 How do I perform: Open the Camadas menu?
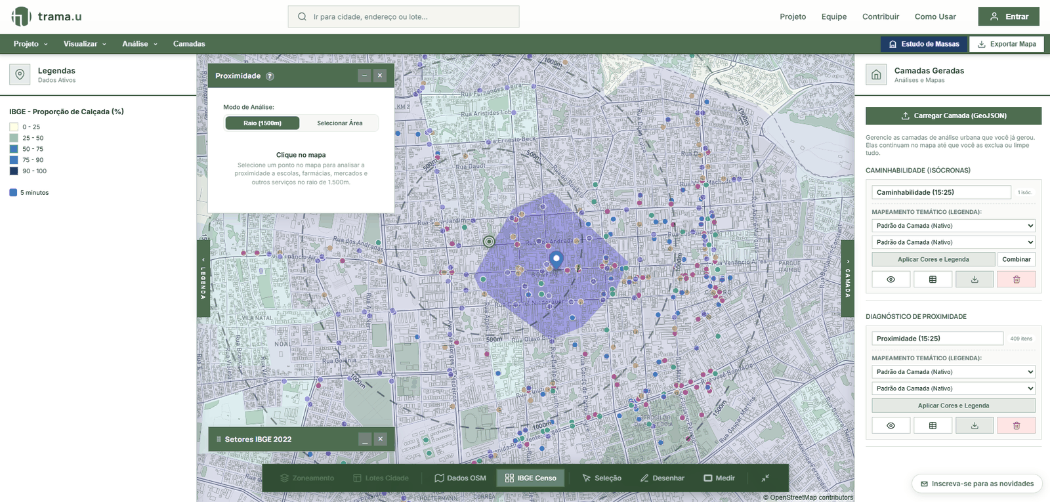(189, 44)
